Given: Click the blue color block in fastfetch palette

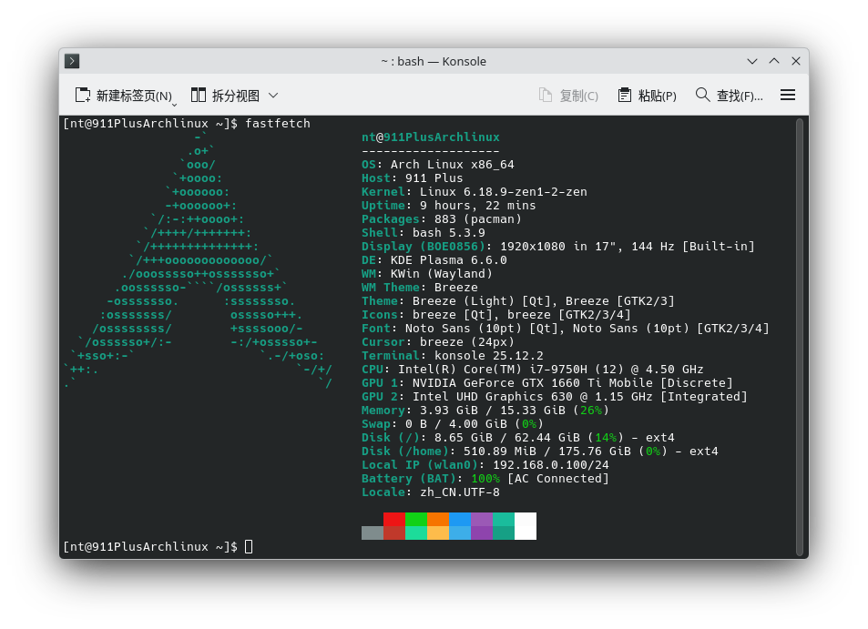Looking at the screenshot, I should 460,519.
